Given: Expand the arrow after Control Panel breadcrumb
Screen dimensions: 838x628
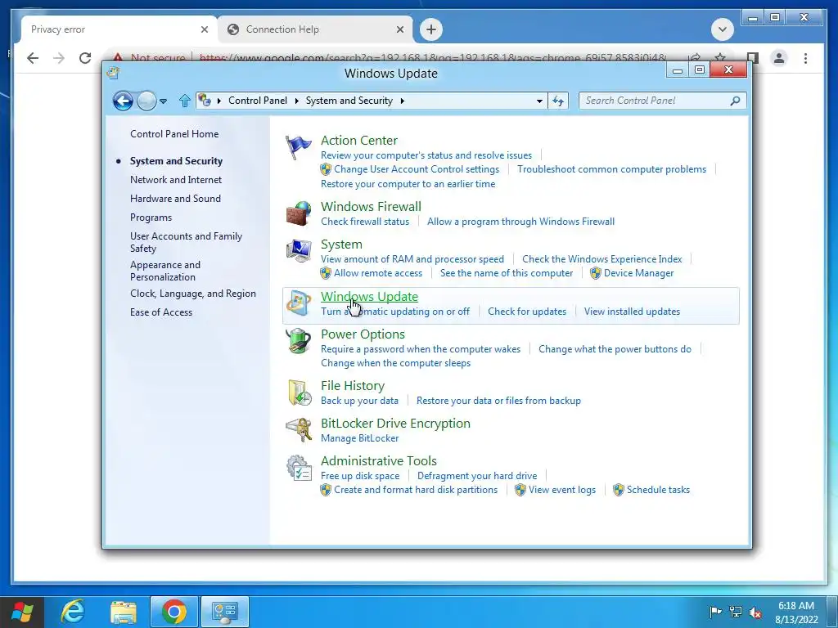Looking at the screenshot, I should click(296, 101).
